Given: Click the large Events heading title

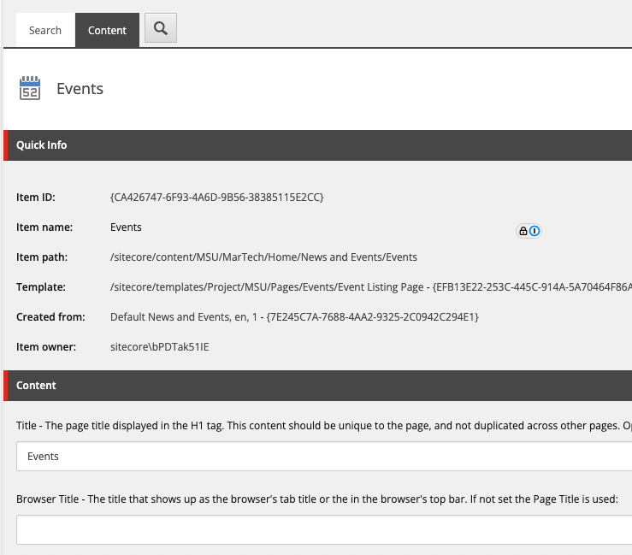Looking at the screenshot, I should (80, 89).
